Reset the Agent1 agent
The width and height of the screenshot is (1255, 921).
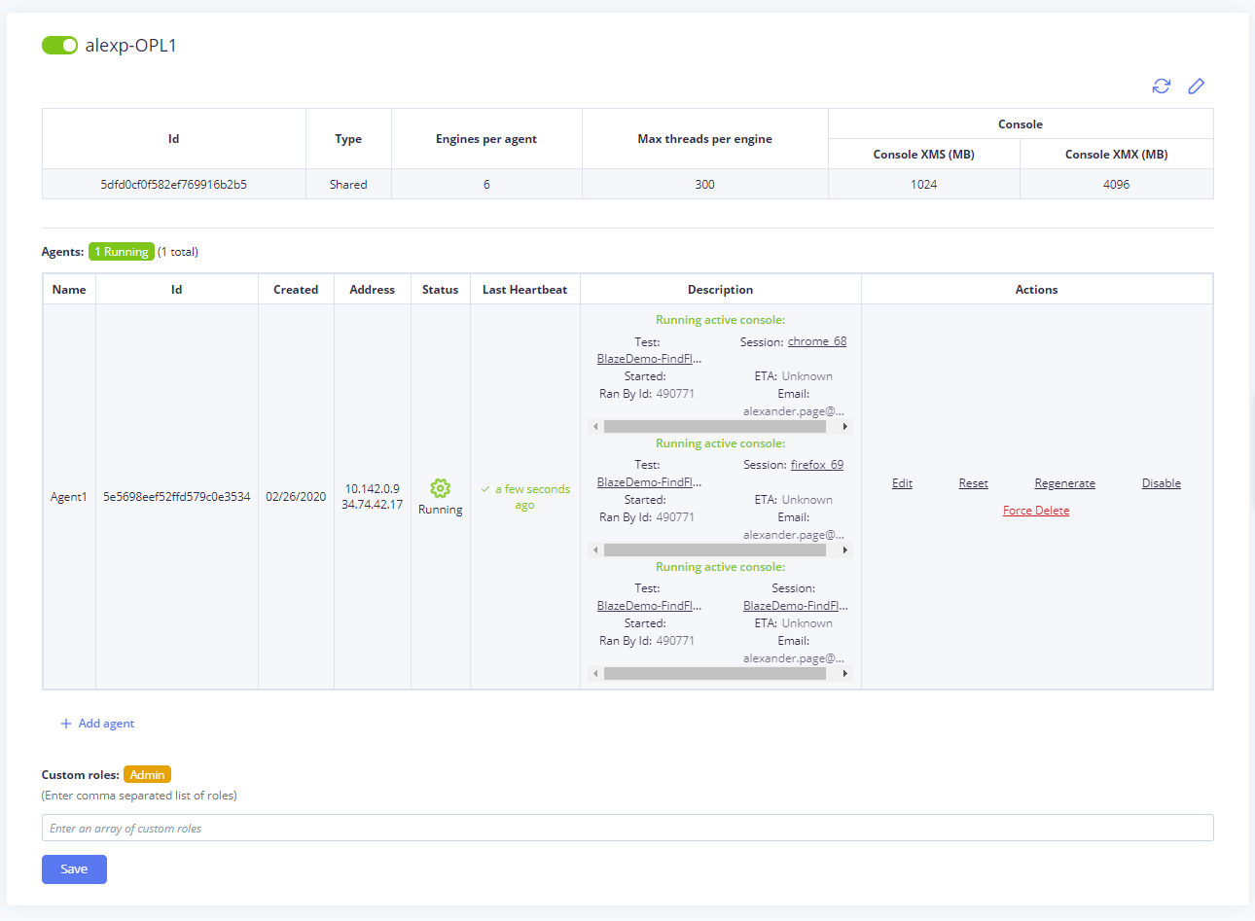pyautogui.click(x=973, y=483)
